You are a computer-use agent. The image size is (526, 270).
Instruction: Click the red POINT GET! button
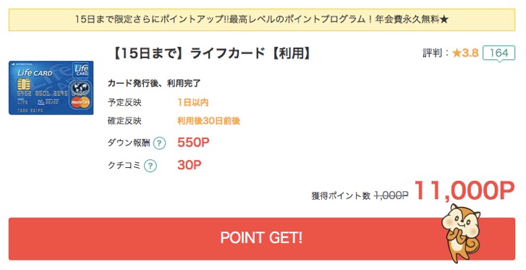coord(262,238)
